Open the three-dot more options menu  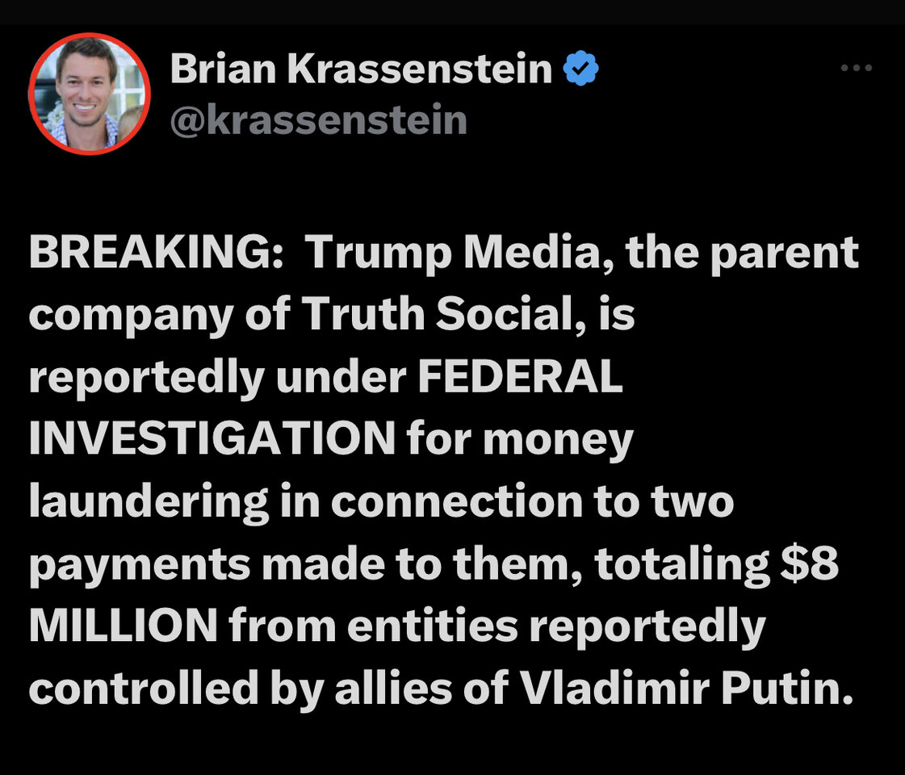(x=856, y=69)
